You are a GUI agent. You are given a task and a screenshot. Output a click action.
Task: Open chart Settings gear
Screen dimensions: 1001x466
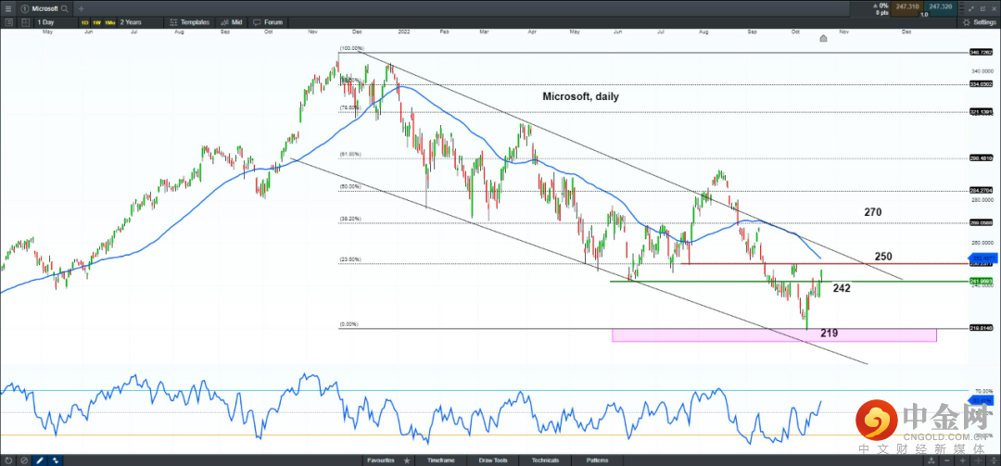979,21
